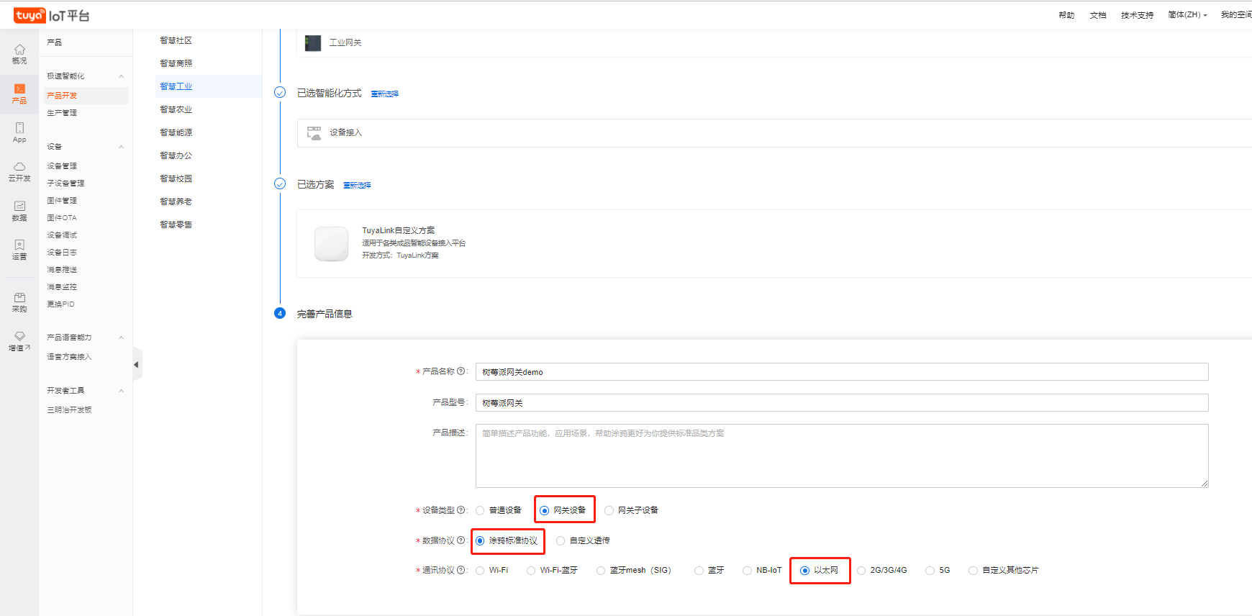
Task: Click the checkmark step icon for 已选智能化方式
Action: (280, 92)
